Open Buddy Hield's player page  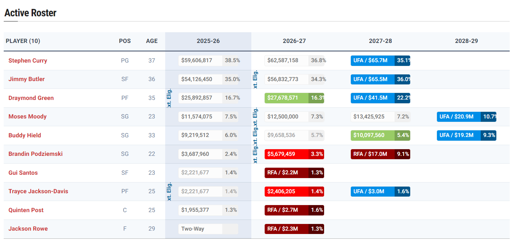25,135
